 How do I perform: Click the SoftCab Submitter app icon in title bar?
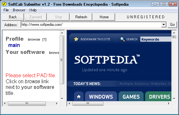click(x=4, y=4)
